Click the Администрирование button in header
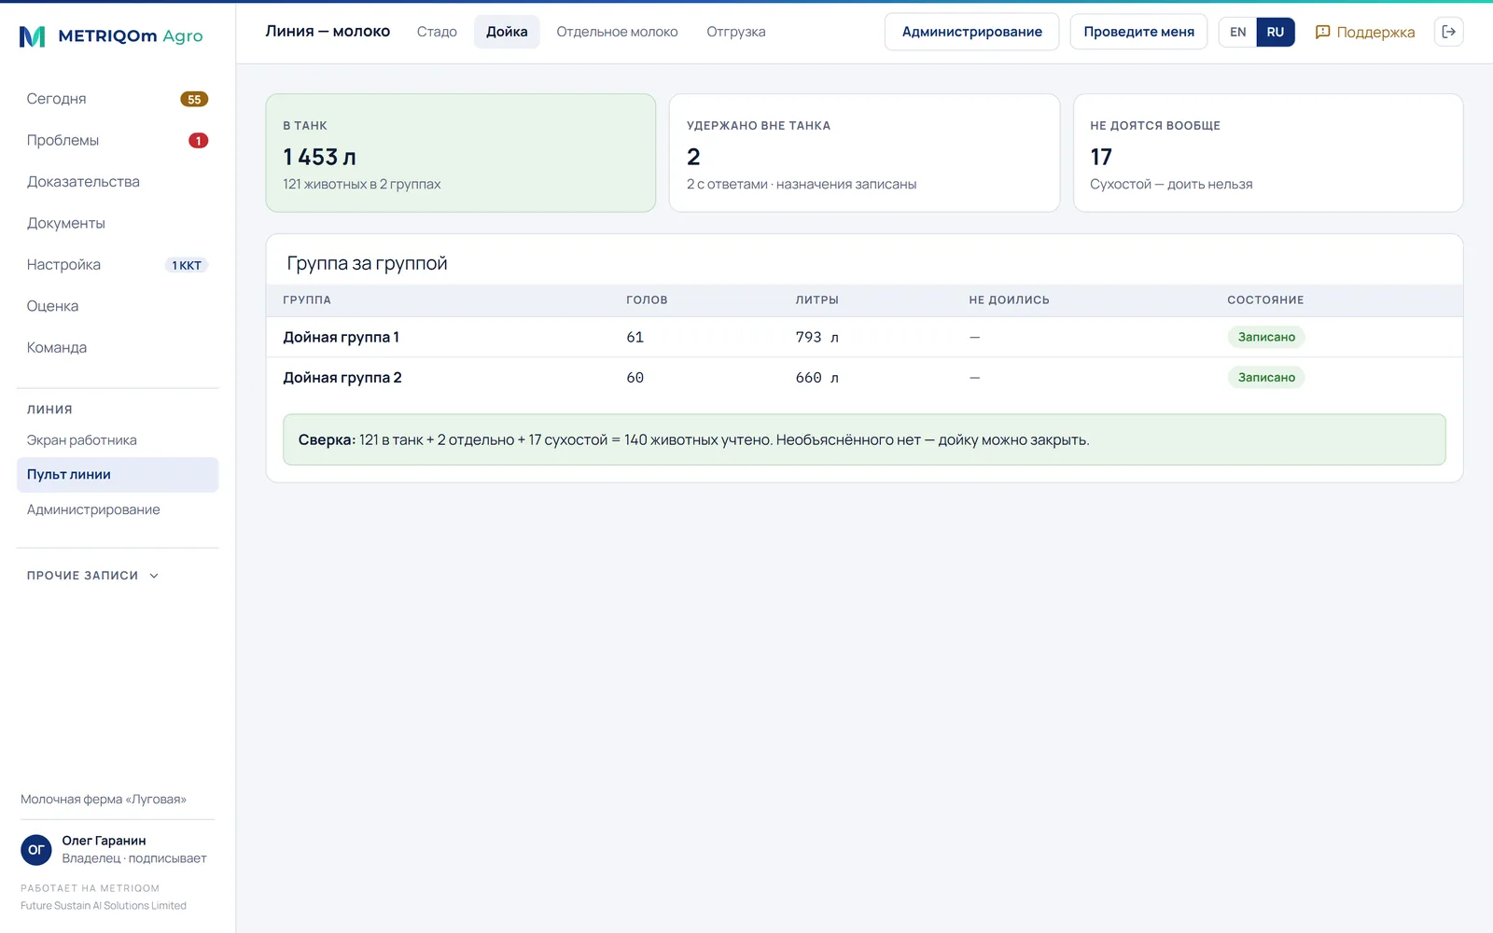The height and width of the screenshot is (933, 1493). click(971, 32)
